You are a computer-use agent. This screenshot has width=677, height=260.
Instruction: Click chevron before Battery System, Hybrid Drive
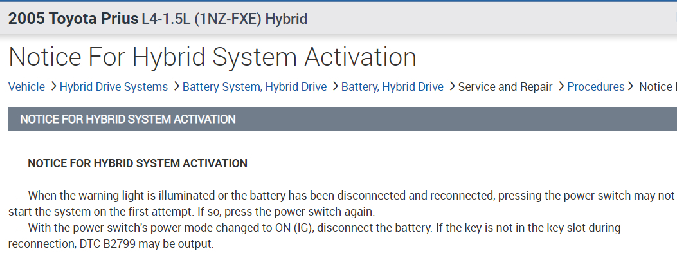click(x=176, y=87)
